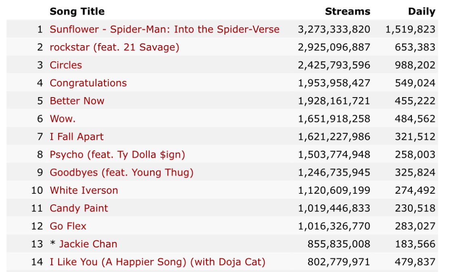Viewport: 472px width, 272px height.
Task: Sort by the Song Title header
Action: (x=77, y=11)
